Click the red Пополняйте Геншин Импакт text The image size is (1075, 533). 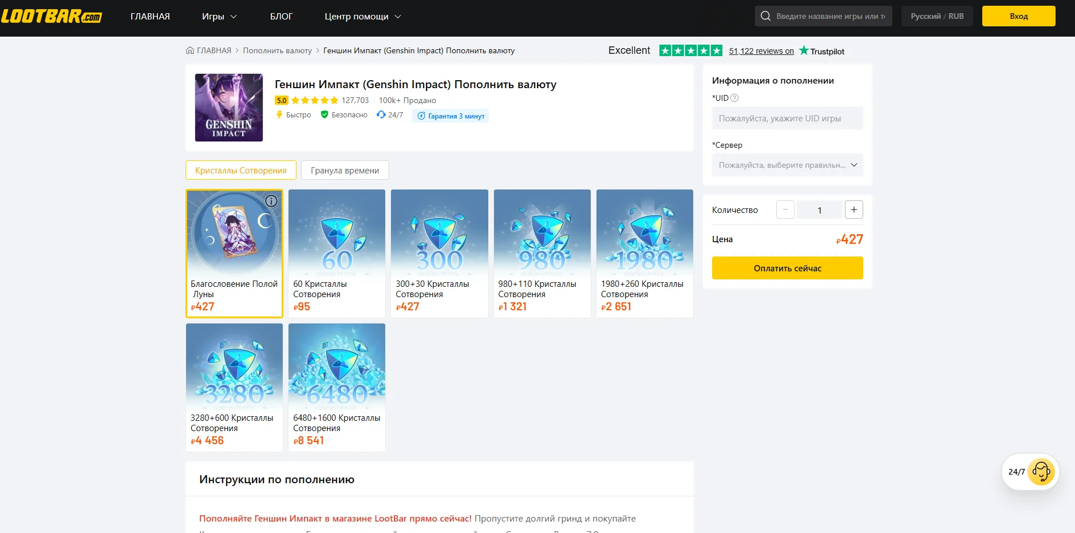tap(335, 518)
